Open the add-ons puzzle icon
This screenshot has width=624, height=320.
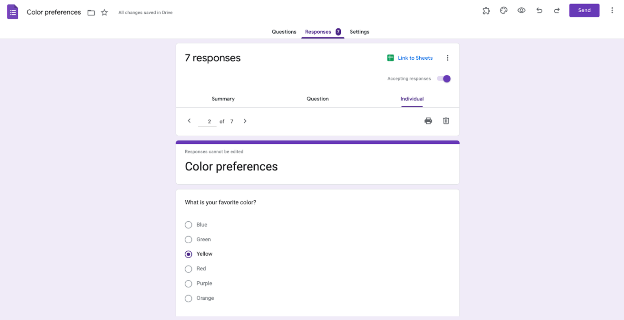click(x=486, y=11)
